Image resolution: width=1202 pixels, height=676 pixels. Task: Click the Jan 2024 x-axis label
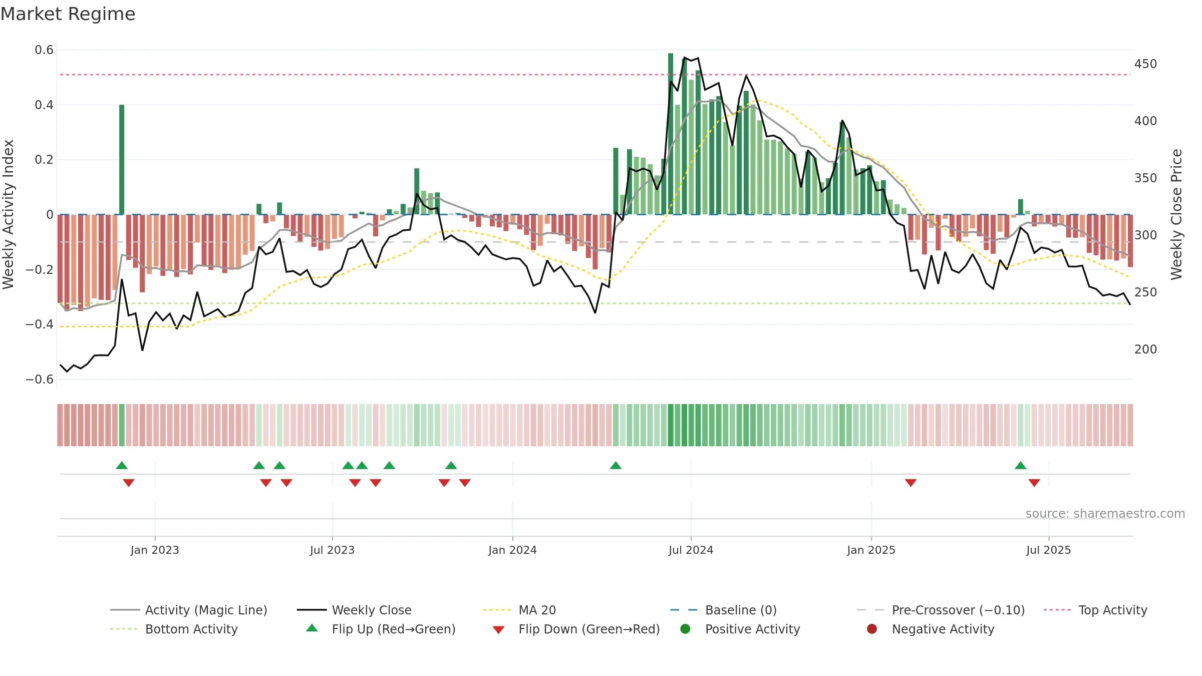point(512,550)
